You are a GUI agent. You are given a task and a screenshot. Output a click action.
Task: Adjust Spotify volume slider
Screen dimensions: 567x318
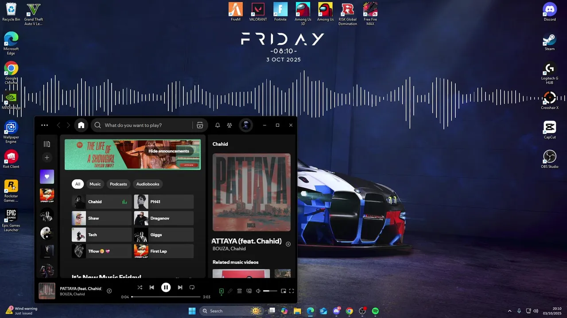click(270, 291)
